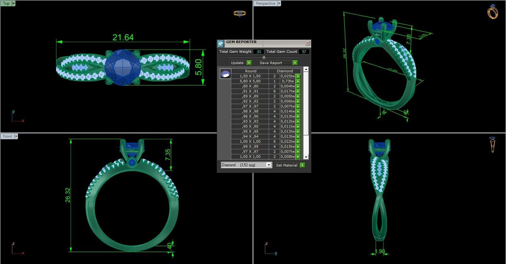Select the ,91 X ,91 size row
The height and width of the screenshot is (264, 506).
[250, 91]
